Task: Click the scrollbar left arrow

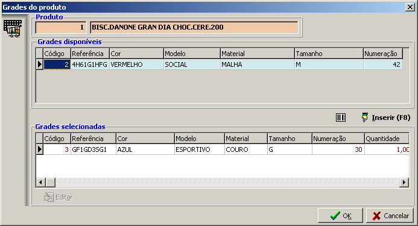Action: click(x=40, y=183)
